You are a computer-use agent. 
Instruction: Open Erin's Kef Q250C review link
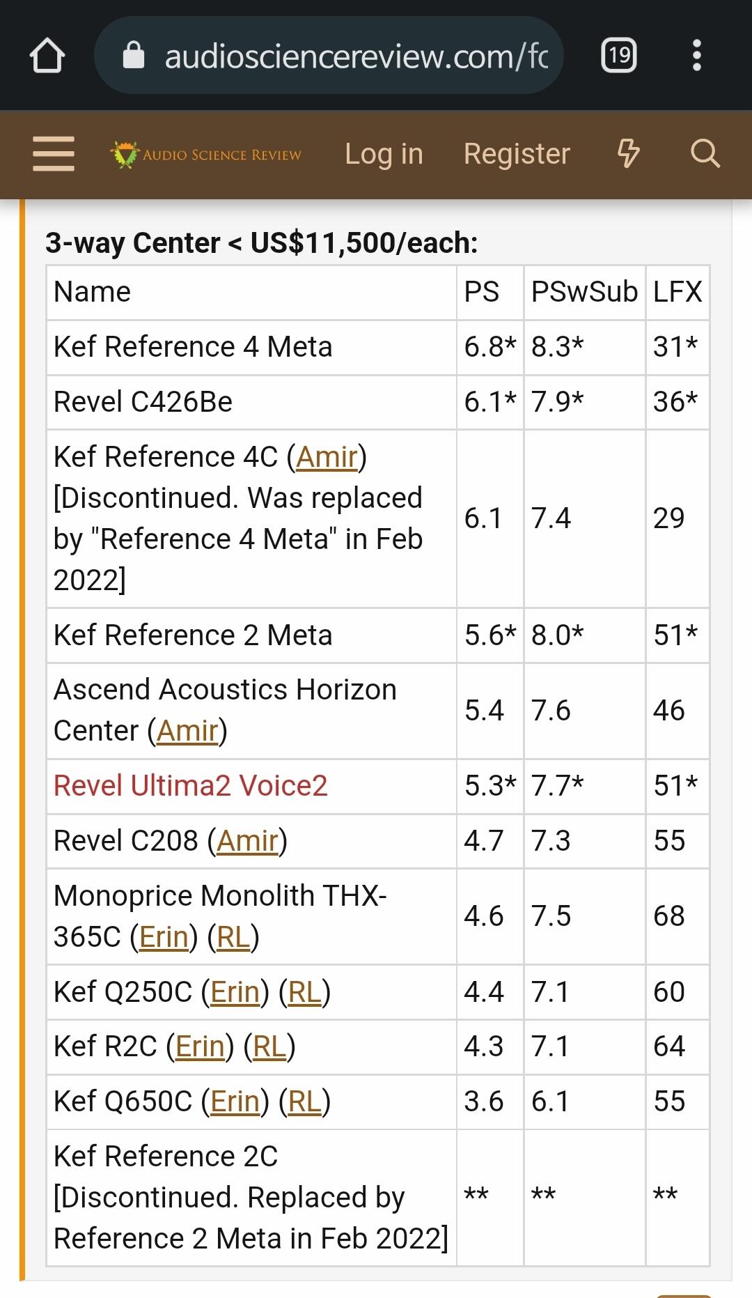235,992
